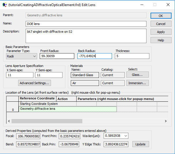Viewport: 175px width, 154px height.
Task: Open Advanced Settings for aperture
Action: (35, 83)
